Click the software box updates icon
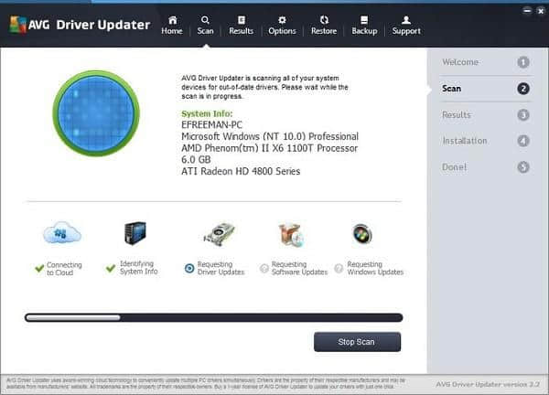 click(291, 235)
